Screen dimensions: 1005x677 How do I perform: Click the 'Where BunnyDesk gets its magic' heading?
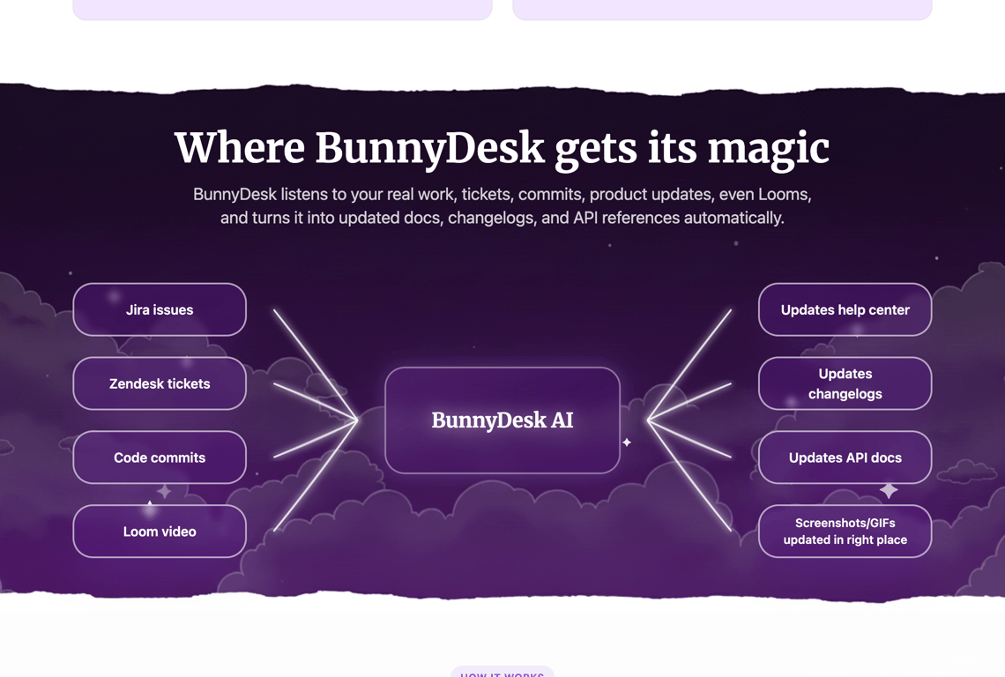coord(502,149)
